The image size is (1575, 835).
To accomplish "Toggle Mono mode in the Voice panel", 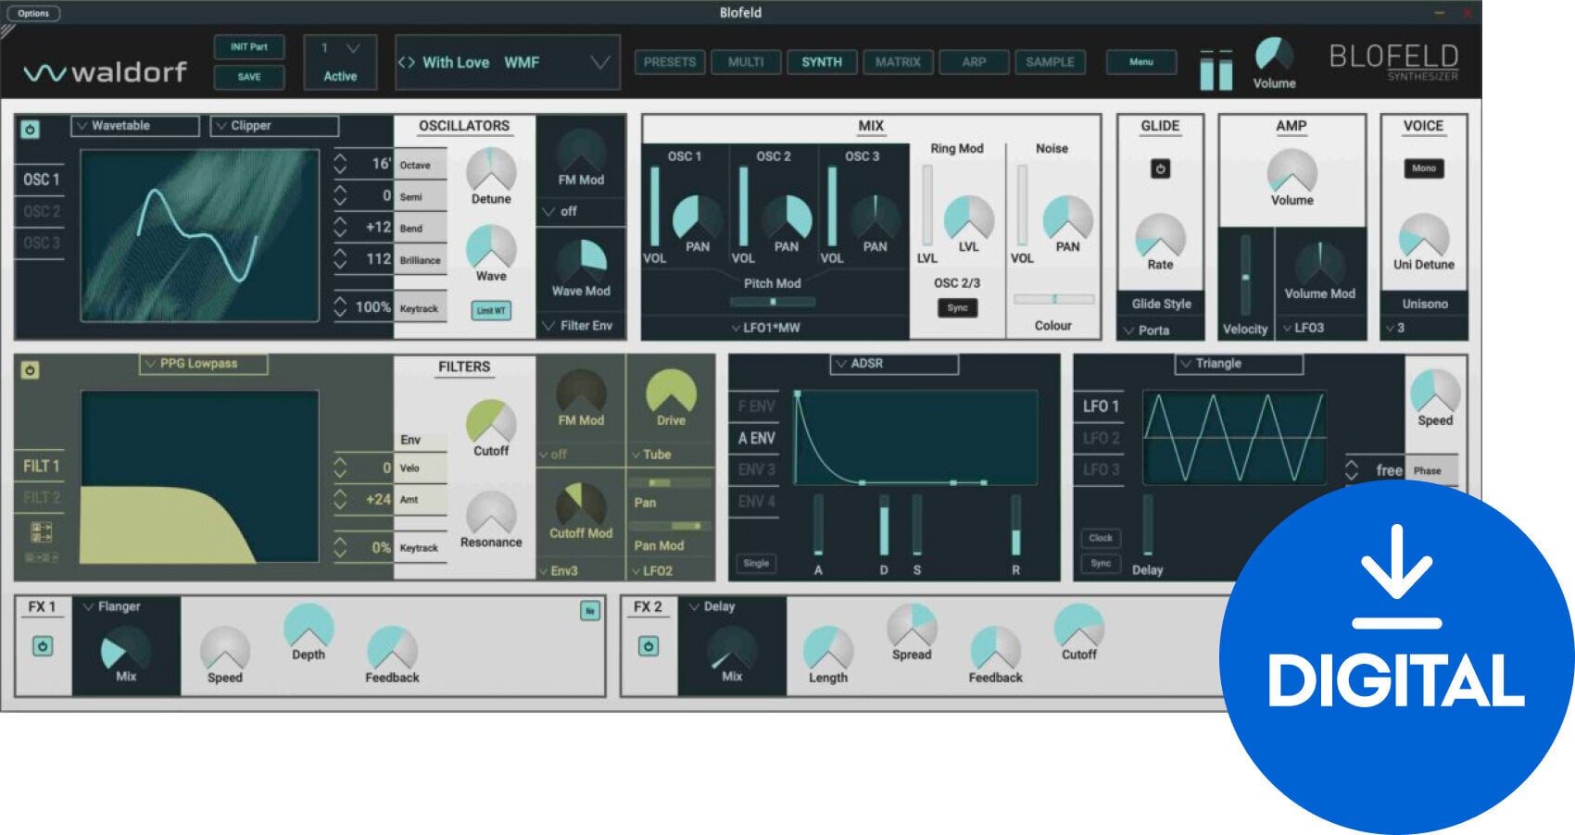I will point(1423,168).
